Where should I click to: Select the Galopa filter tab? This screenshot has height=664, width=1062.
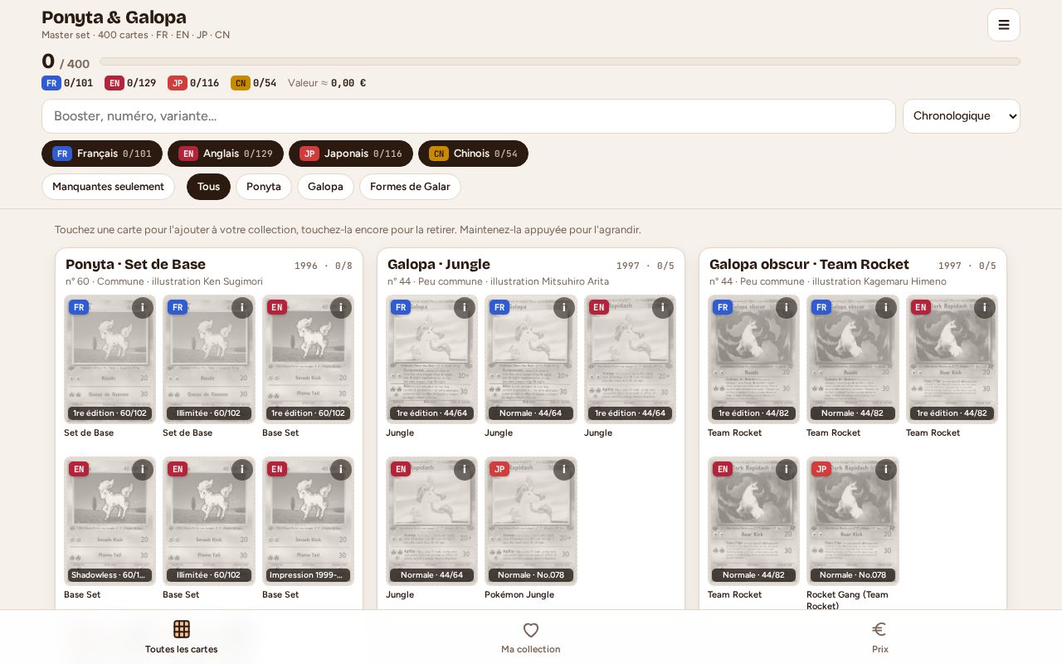[325, 187]
